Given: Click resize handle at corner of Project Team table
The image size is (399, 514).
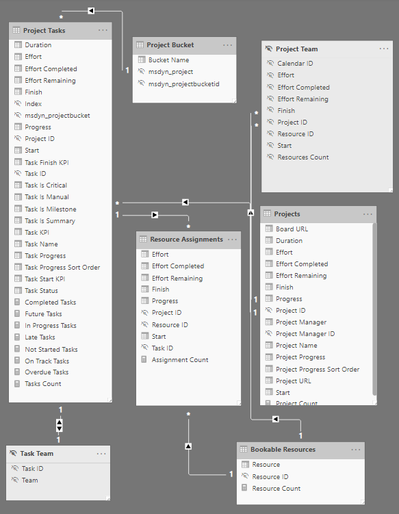Looking at the screenshot, I should coord(391,190).
